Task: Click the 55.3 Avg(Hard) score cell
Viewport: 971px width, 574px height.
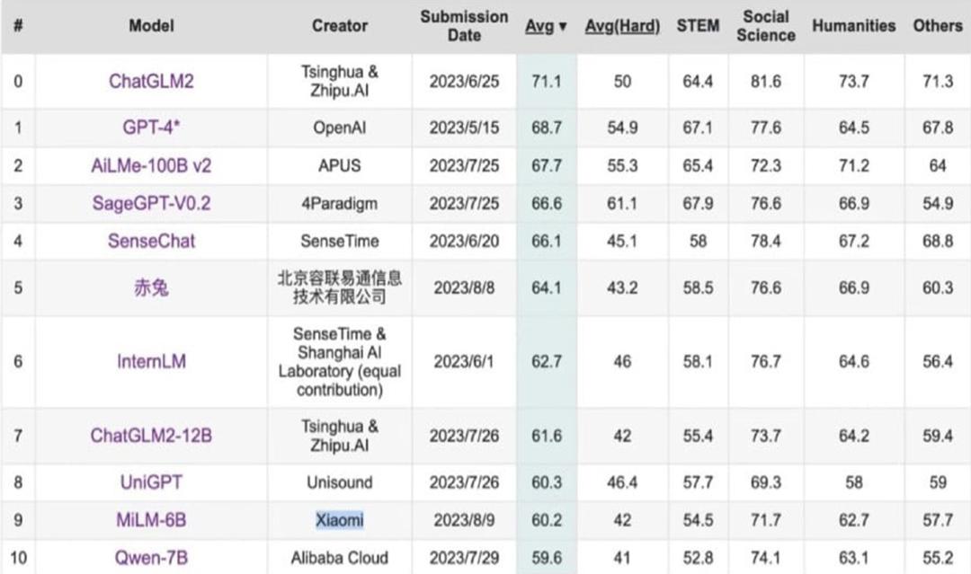Action: 622,166
